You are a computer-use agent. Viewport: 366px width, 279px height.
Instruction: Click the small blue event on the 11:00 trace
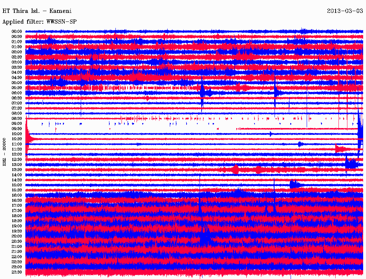pyautogui.click(x=300, y=144)
